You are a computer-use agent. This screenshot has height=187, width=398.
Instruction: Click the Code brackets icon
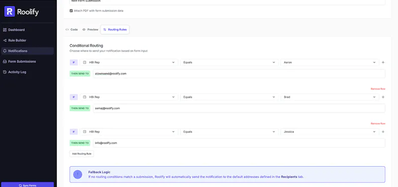pyautogui.click(x=67, y=30)
